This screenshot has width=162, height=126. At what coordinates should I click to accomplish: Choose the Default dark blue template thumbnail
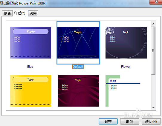(78, 43)
